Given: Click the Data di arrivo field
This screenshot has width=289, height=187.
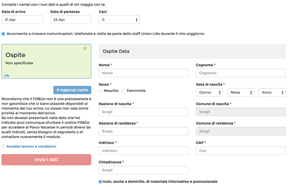Looking at the screenshot, I should (22, 20).
